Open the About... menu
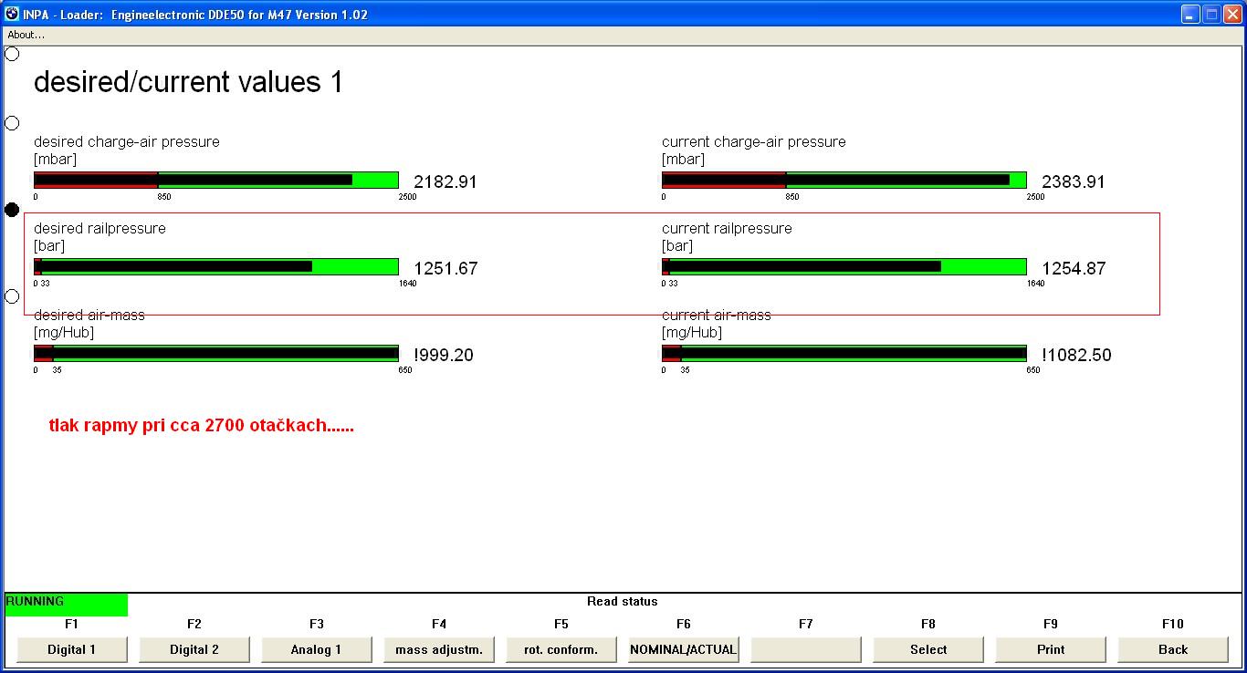The width and height of the screenshot is (1247, 673). tap(26, 35)
